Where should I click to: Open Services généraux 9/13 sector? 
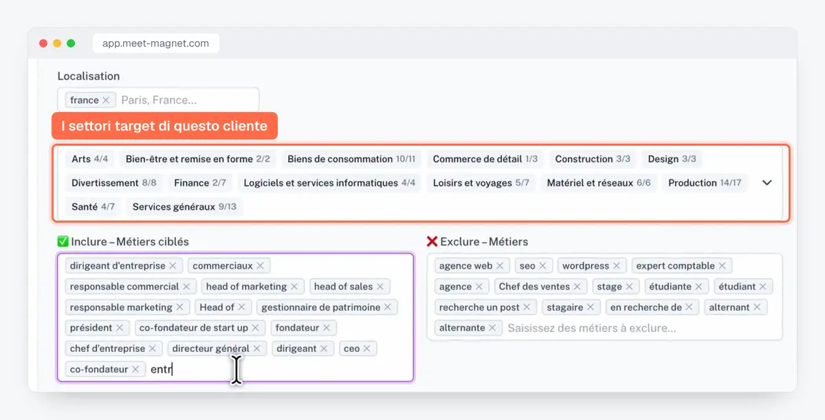pyautogui.click(x=184, y=207)
